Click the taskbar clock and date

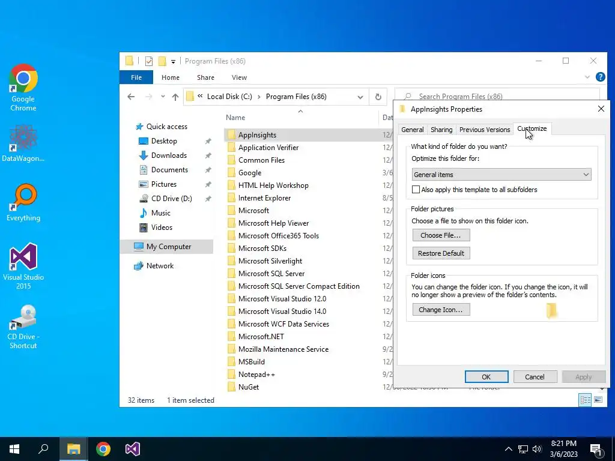point(563,449)
